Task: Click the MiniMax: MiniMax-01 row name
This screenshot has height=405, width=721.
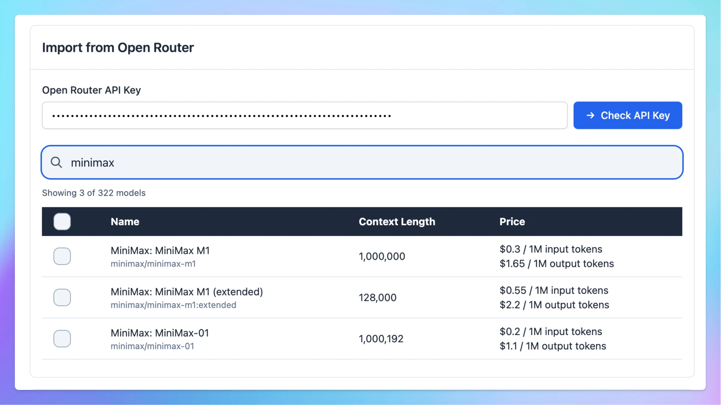Action: [x=160, y=333]
